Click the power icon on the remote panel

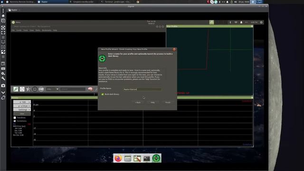tap(261, 22)
